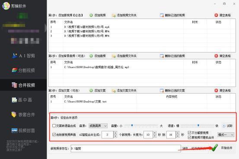Decrease the maximum length 16 seconds stepper
Viewport: 239px width, 159px height.
(x=178, y=136)
